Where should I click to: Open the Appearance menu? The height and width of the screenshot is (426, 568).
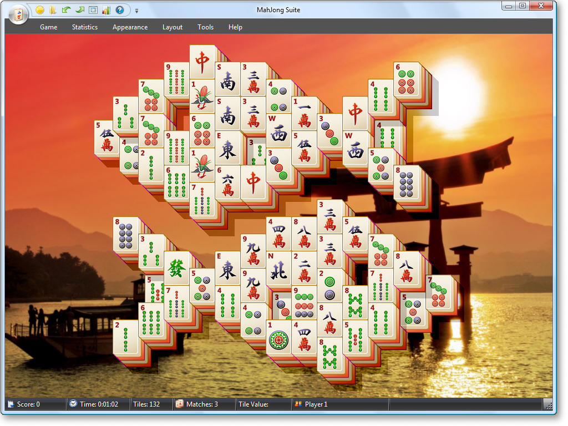click(x=130, y=27)
